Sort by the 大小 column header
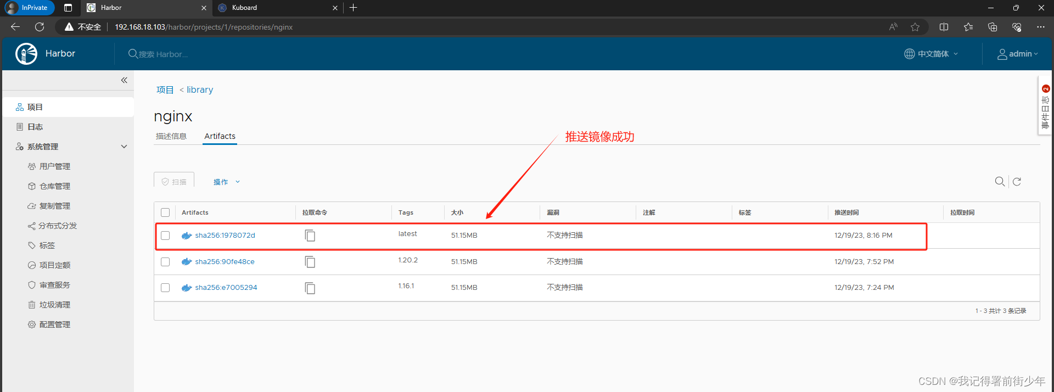 (x=457, y=212)
